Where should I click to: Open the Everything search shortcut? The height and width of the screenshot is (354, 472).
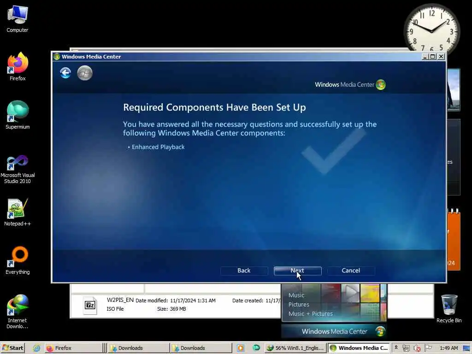[x=18, y=260]
